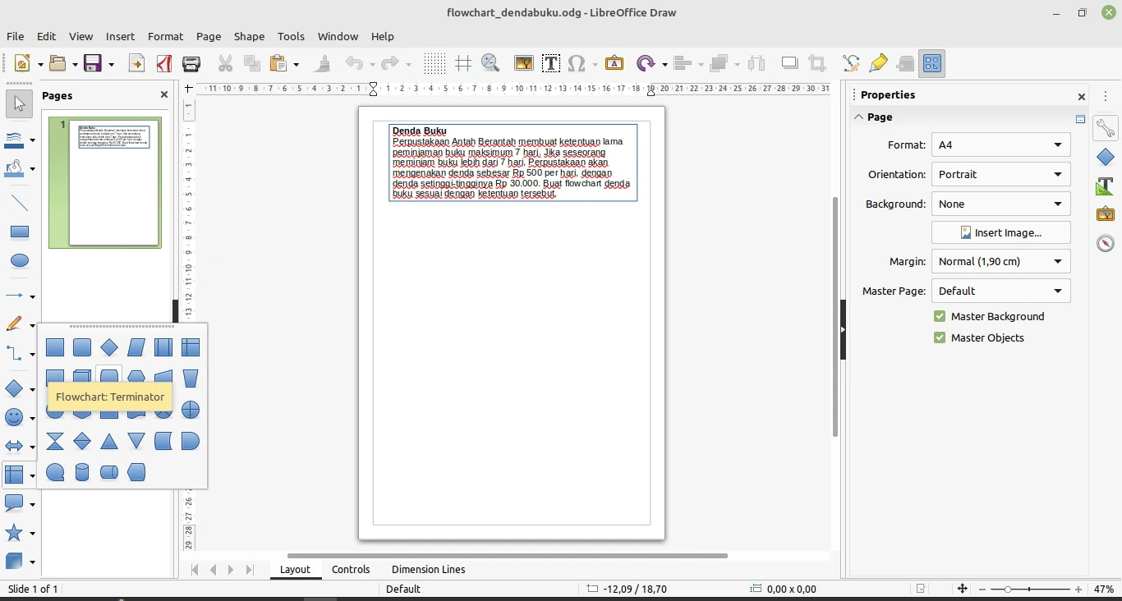Viewport: 1122px width, 601px height.
Task: Open Zoom & Pan tool
Action: click(x=490, y=63)
